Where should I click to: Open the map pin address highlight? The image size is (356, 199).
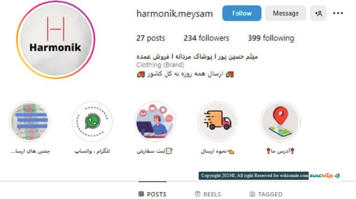pos(280,121)
